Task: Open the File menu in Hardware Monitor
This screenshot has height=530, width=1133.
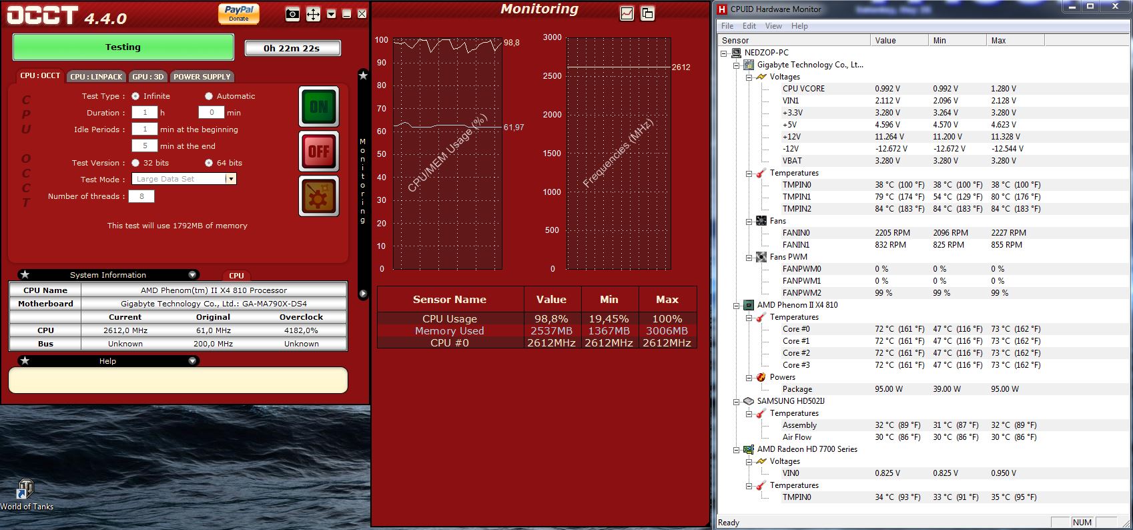Action: tap(727, 26)
